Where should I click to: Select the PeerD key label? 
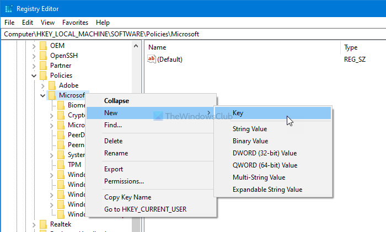coord(76,135)
